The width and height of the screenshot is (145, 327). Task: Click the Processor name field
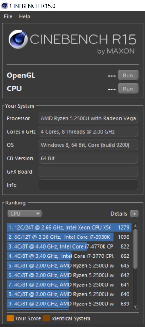coord(88,118)
